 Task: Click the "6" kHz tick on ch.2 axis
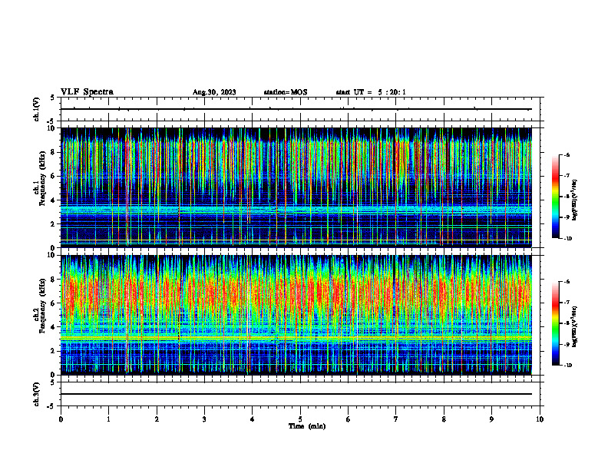click(54, 303)
